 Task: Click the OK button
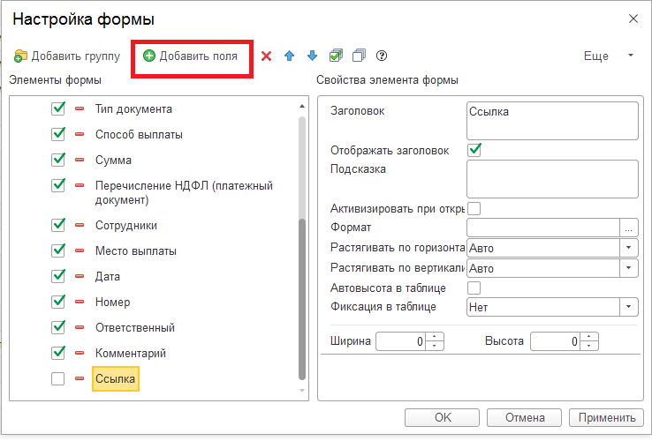pos(442,417)
